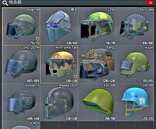The height and width of the screenshot is (129, 156).
Task: Click the 60/60 durability value
Action: tap(72, 43)
